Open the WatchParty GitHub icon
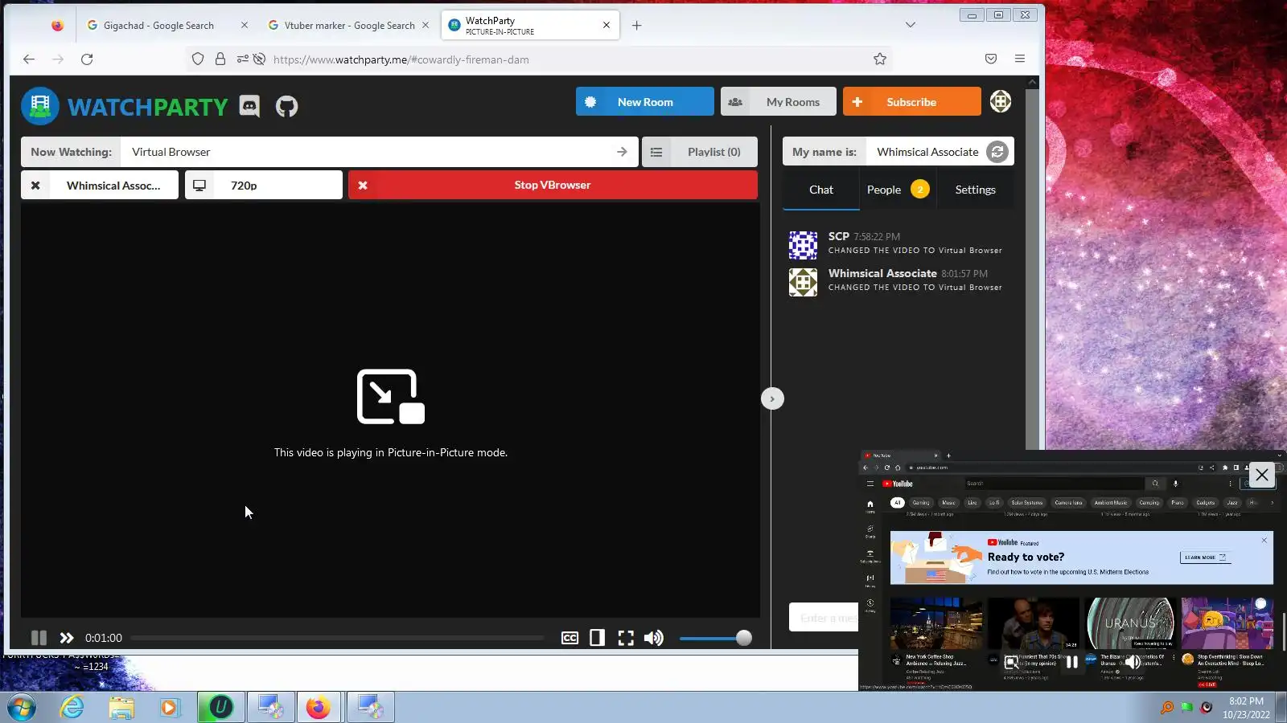 (286, 106)
